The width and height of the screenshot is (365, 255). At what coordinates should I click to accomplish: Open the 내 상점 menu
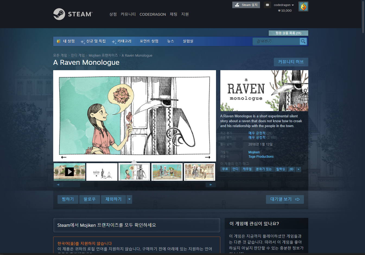66,41
